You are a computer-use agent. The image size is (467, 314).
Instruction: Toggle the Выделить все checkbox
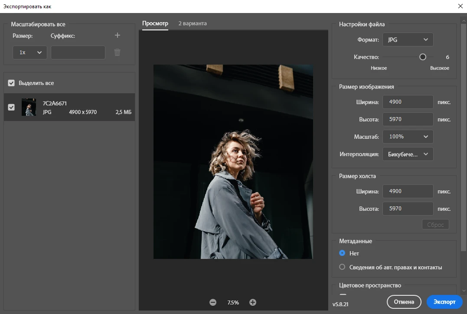[x=11, y=83]
